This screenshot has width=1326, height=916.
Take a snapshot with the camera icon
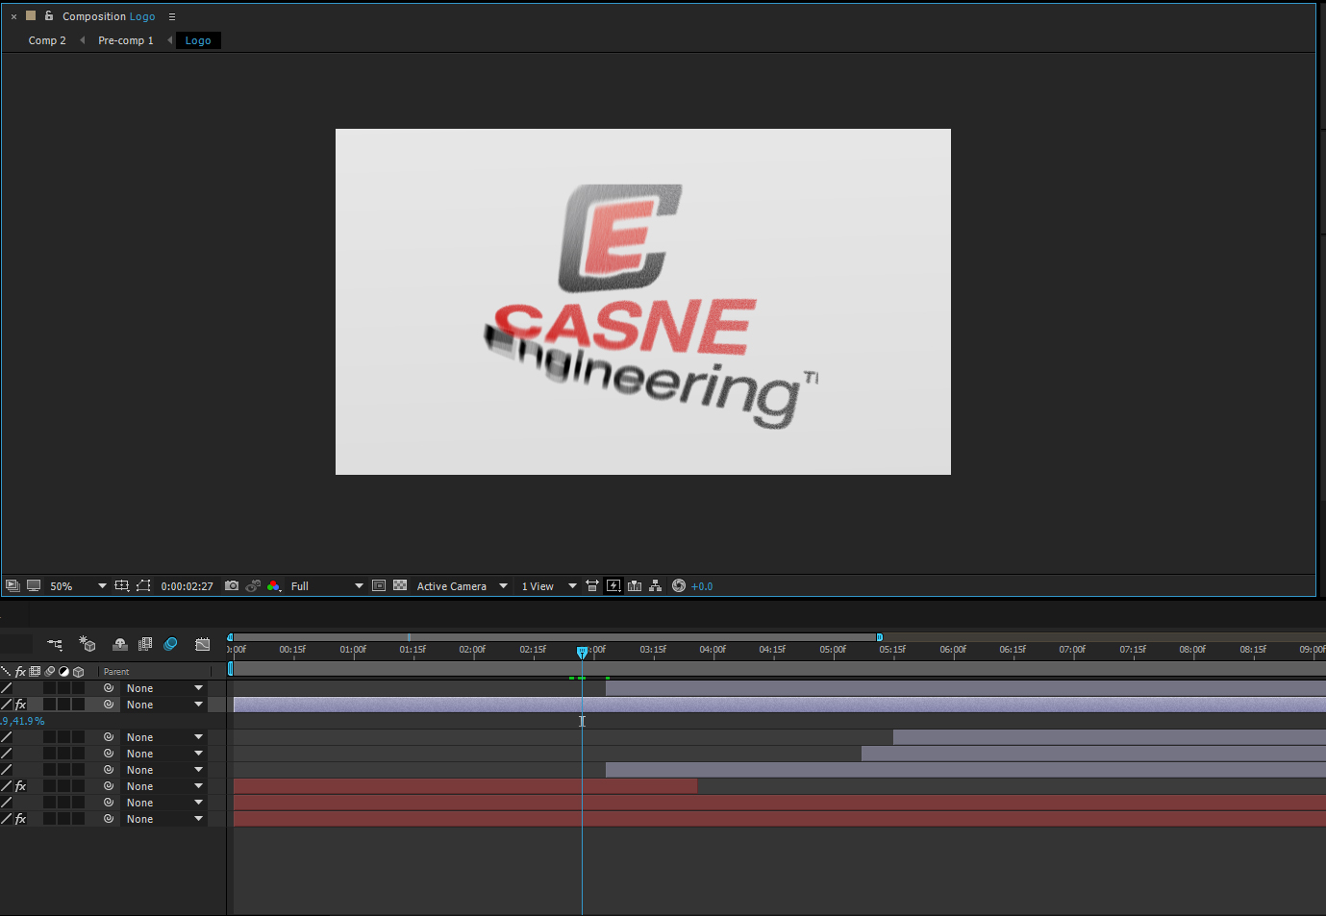pyautogui.click(x=232, y=585)
